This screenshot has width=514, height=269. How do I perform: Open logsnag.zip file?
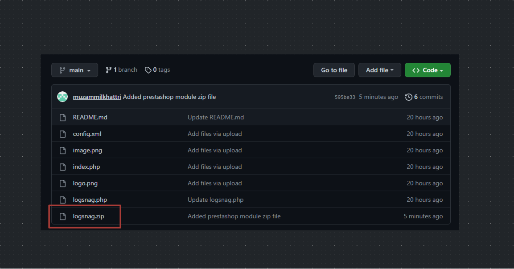(x=88, y=216)
